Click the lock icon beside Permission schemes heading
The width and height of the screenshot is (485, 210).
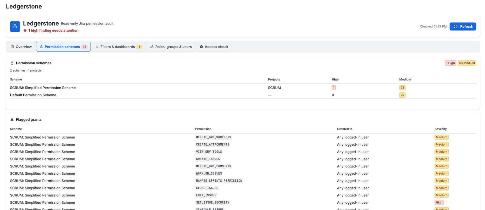12,63
